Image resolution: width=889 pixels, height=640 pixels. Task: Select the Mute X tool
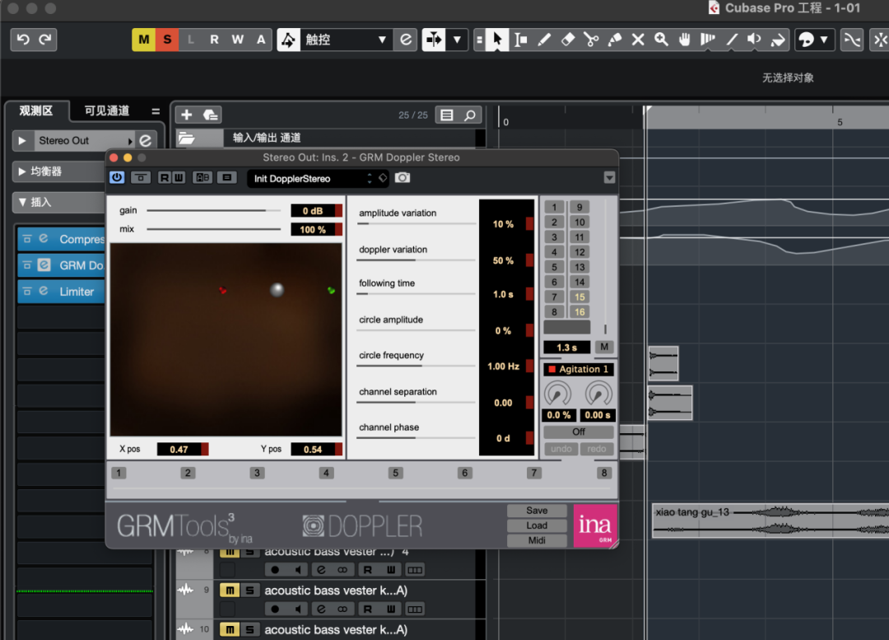638,40
